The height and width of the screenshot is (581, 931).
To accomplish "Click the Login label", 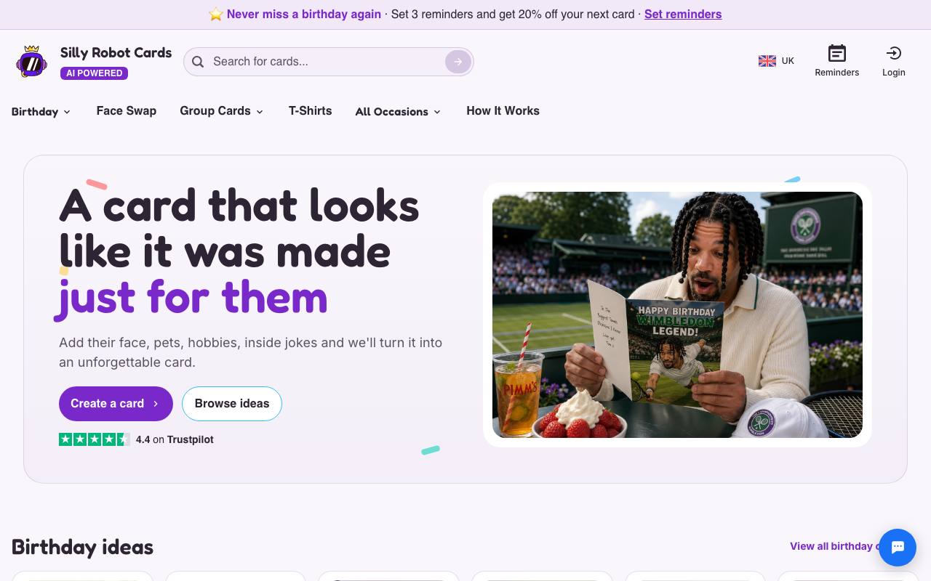I will click(894, 73).
